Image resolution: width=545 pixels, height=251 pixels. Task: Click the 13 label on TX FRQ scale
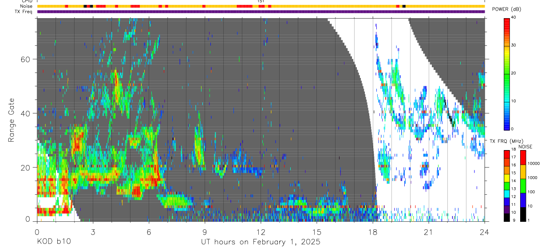513,189
